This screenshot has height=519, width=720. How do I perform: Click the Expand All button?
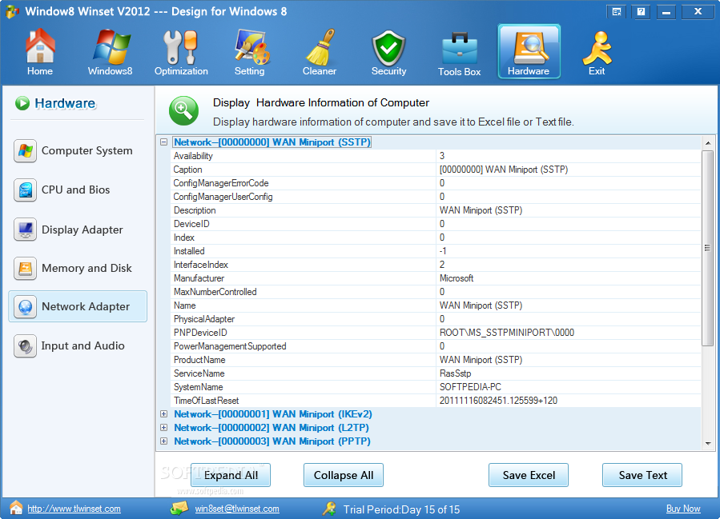pyautogui.click(x=231, y=475)
